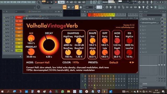Click the undo history circular arrow icon
Viewport: 167px width, 94px height.
point(139,2)
